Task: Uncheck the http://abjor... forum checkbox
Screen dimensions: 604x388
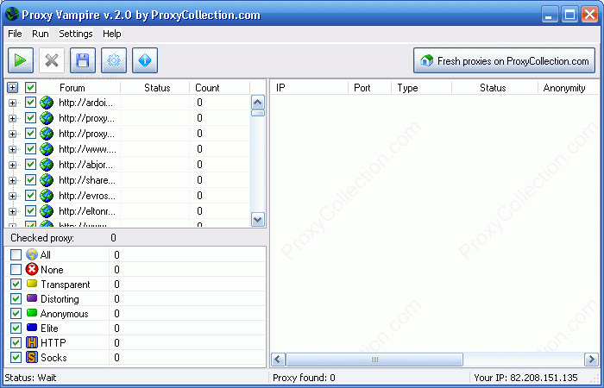Action: 30,165
